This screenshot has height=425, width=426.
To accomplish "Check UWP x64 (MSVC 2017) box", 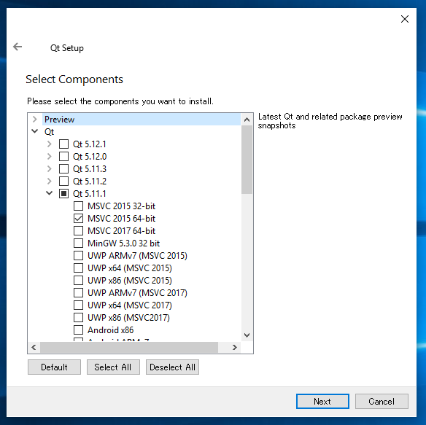I will tap(78, 305).
